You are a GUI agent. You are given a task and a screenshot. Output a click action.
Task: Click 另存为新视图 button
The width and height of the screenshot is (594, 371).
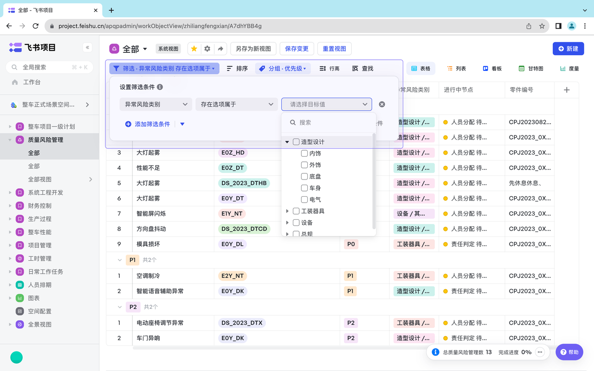(x=253, y=49)
